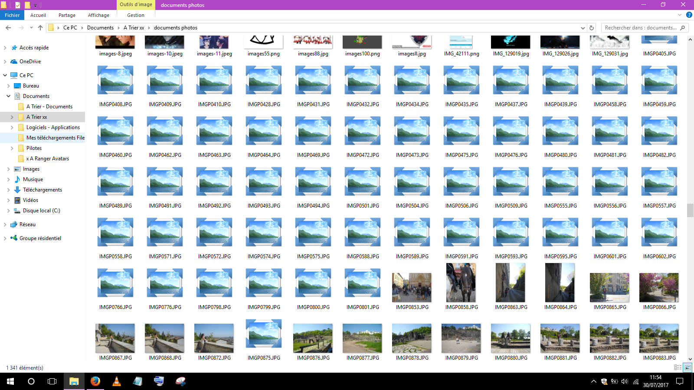
Task: Click Ce PC in address breadcrumb
Action: click(x=70, y=28)
